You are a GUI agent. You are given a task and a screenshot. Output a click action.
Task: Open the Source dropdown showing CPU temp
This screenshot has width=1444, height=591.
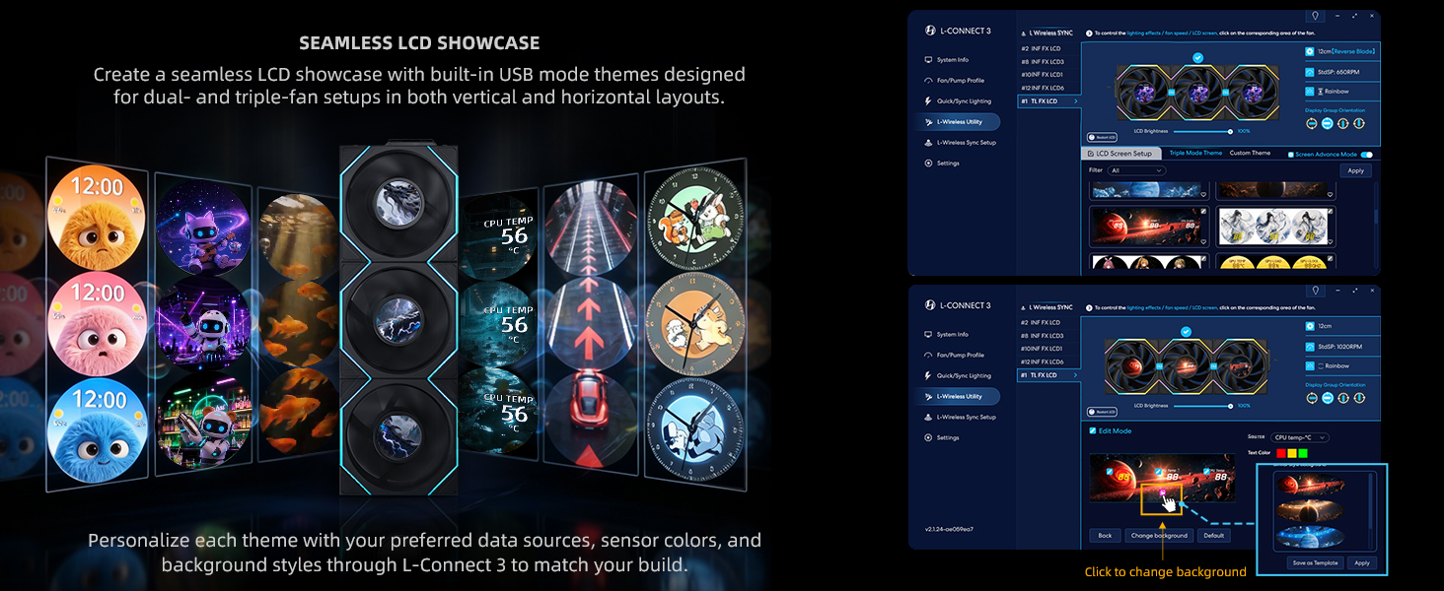(1300, 437)
